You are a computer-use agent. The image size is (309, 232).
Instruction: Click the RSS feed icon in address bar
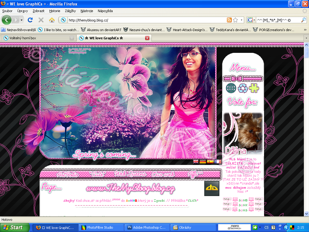pyautogui.click(x=229, y=20)
